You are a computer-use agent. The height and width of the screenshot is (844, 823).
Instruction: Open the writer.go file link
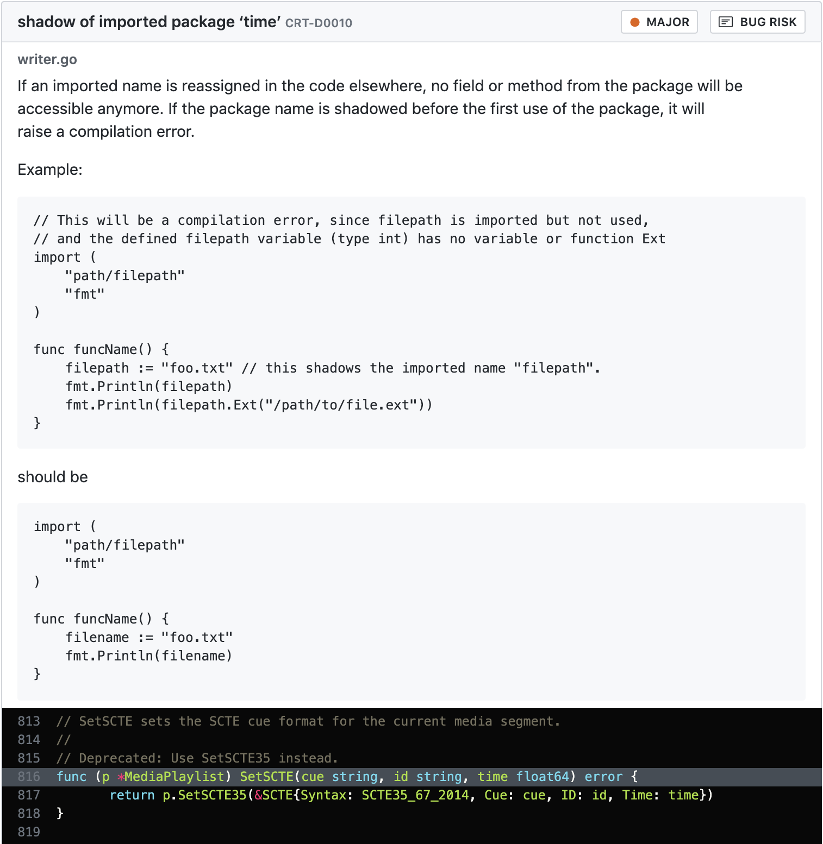click(x=47, y=59)
